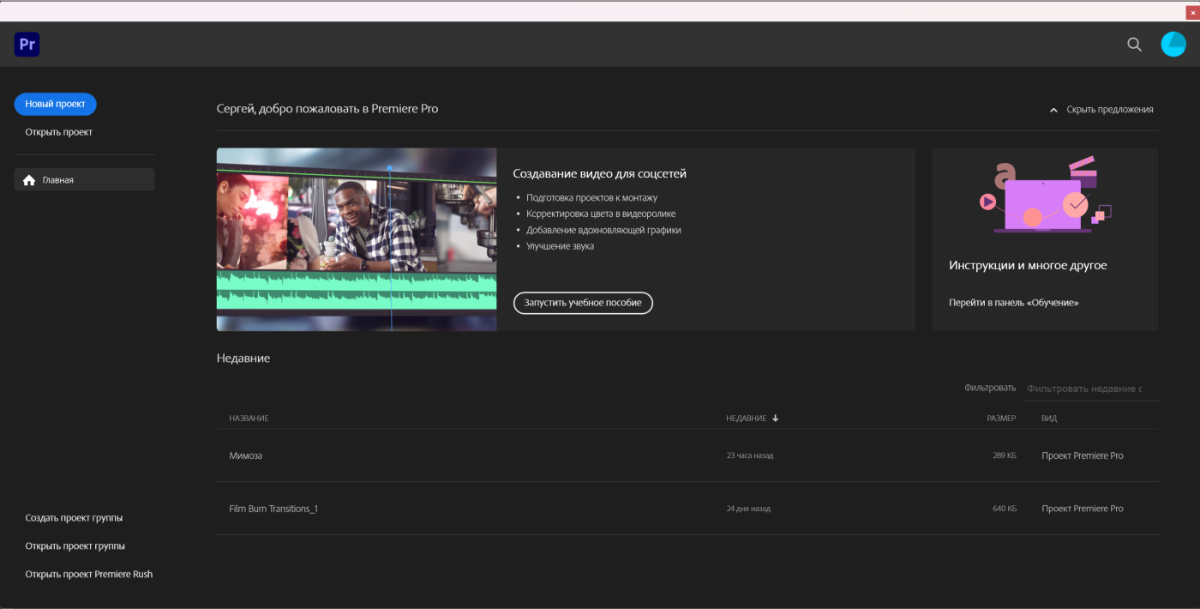This screenshot has height=609, width=1200.
Task: Click Открыть проект Premiere Rush
Action: [89, 574]
